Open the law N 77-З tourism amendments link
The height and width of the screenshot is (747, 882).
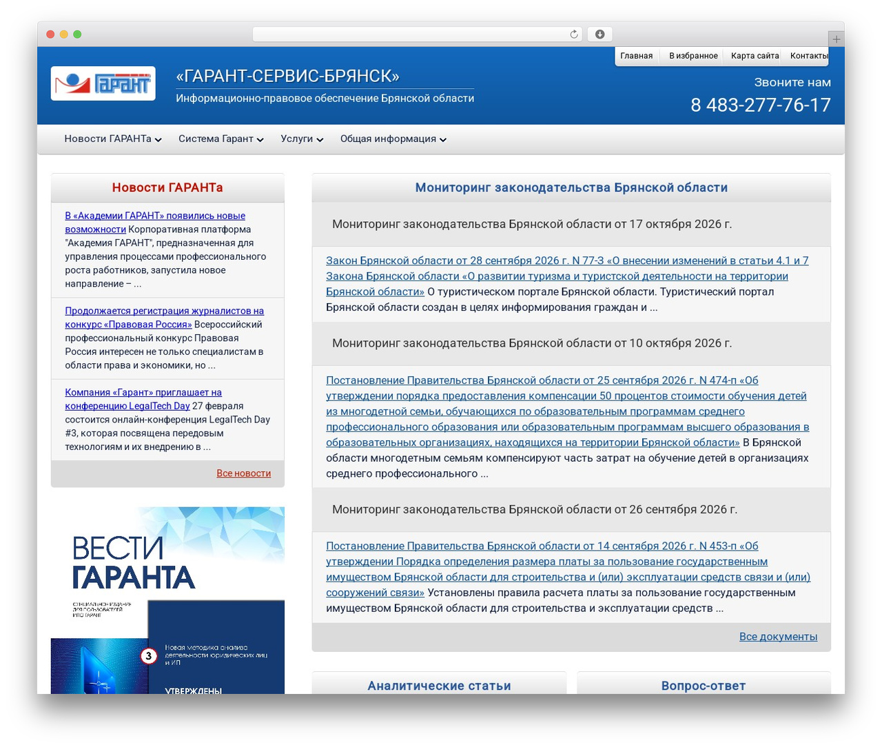click(x=567, y=276)
